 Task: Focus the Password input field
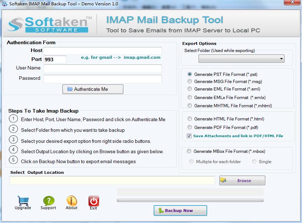(103, 79)
